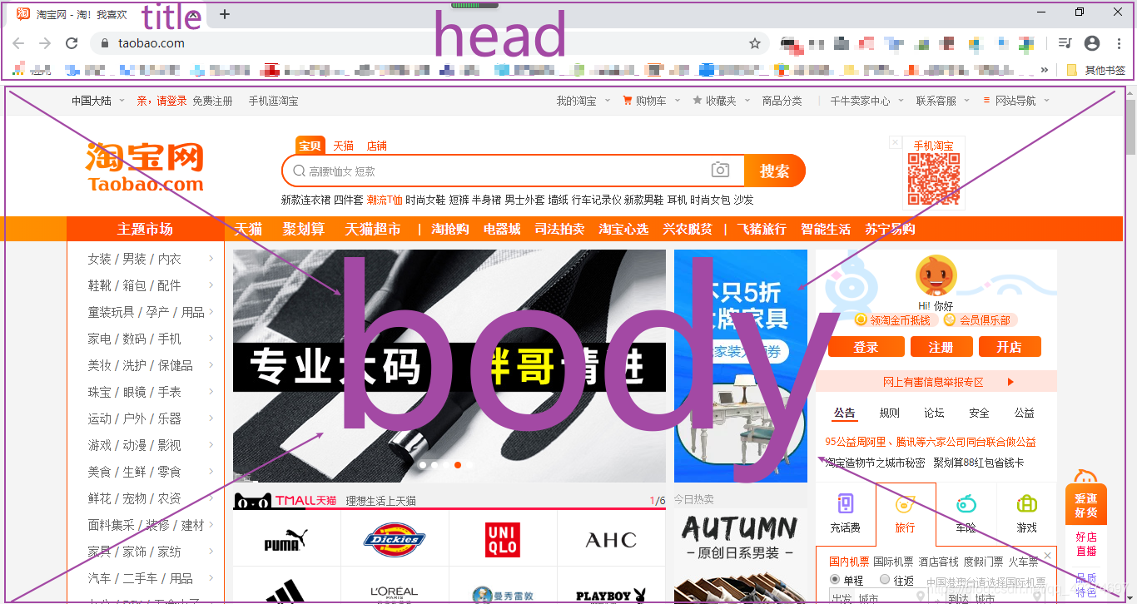Click the L'OREAL brand logo

(x=395, y=593)
